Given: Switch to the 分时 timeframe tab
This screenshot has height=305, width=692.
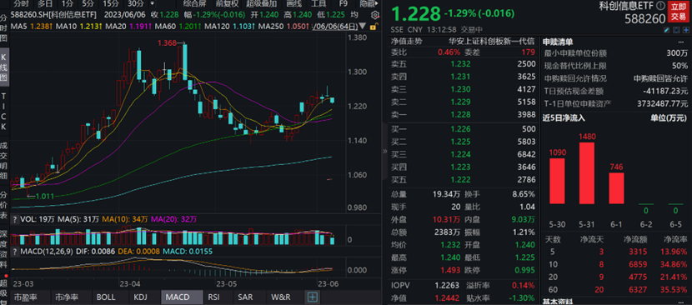Looking at the screenshot, I should [x=21, y=3].
